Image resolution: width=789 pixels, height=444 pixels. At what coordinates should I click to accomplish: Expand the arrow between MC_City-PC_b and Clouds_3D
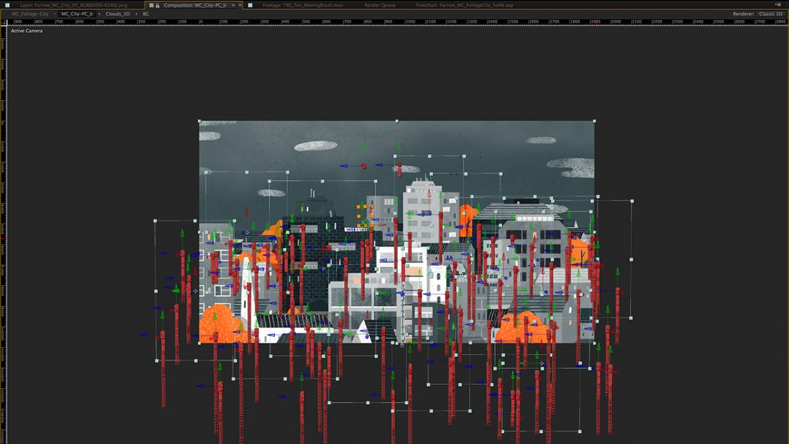[100, 14]
